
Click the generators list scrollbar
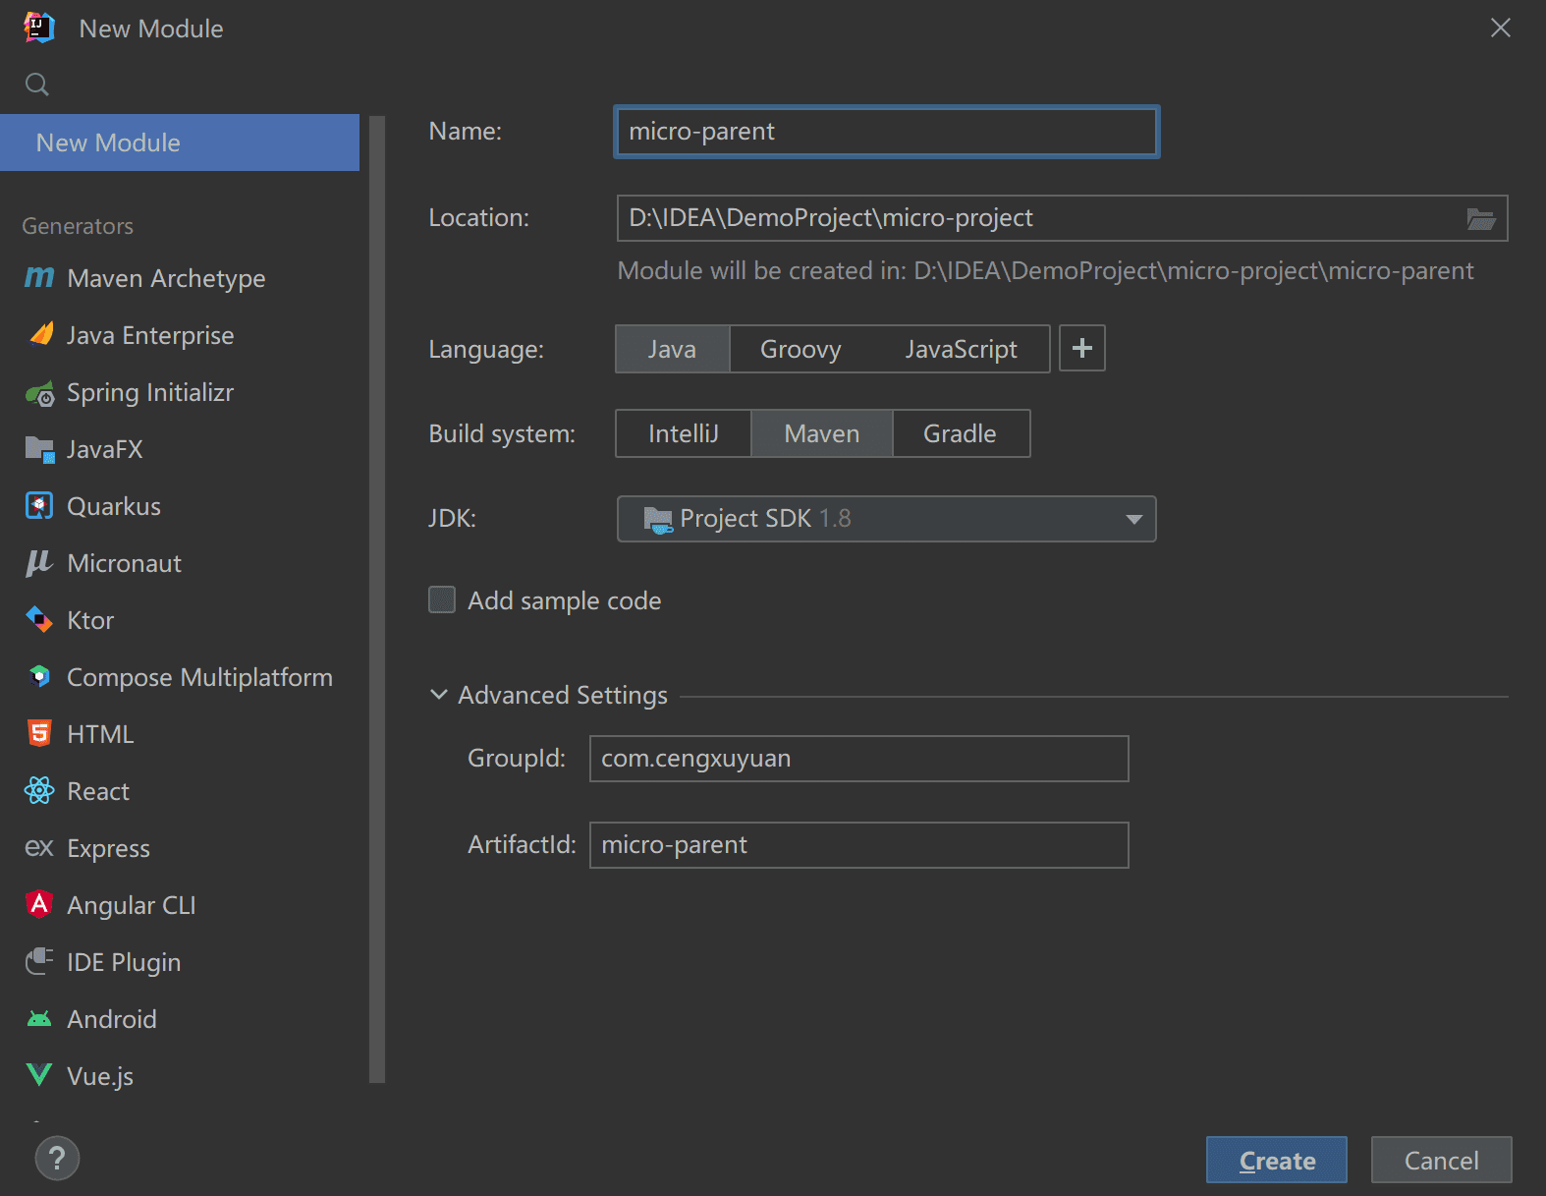click(x=377, y=599)
